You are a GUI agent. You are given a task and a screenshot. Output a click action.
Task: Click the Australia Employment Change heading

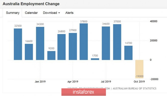pyautogui.click(x=31, y=4)
